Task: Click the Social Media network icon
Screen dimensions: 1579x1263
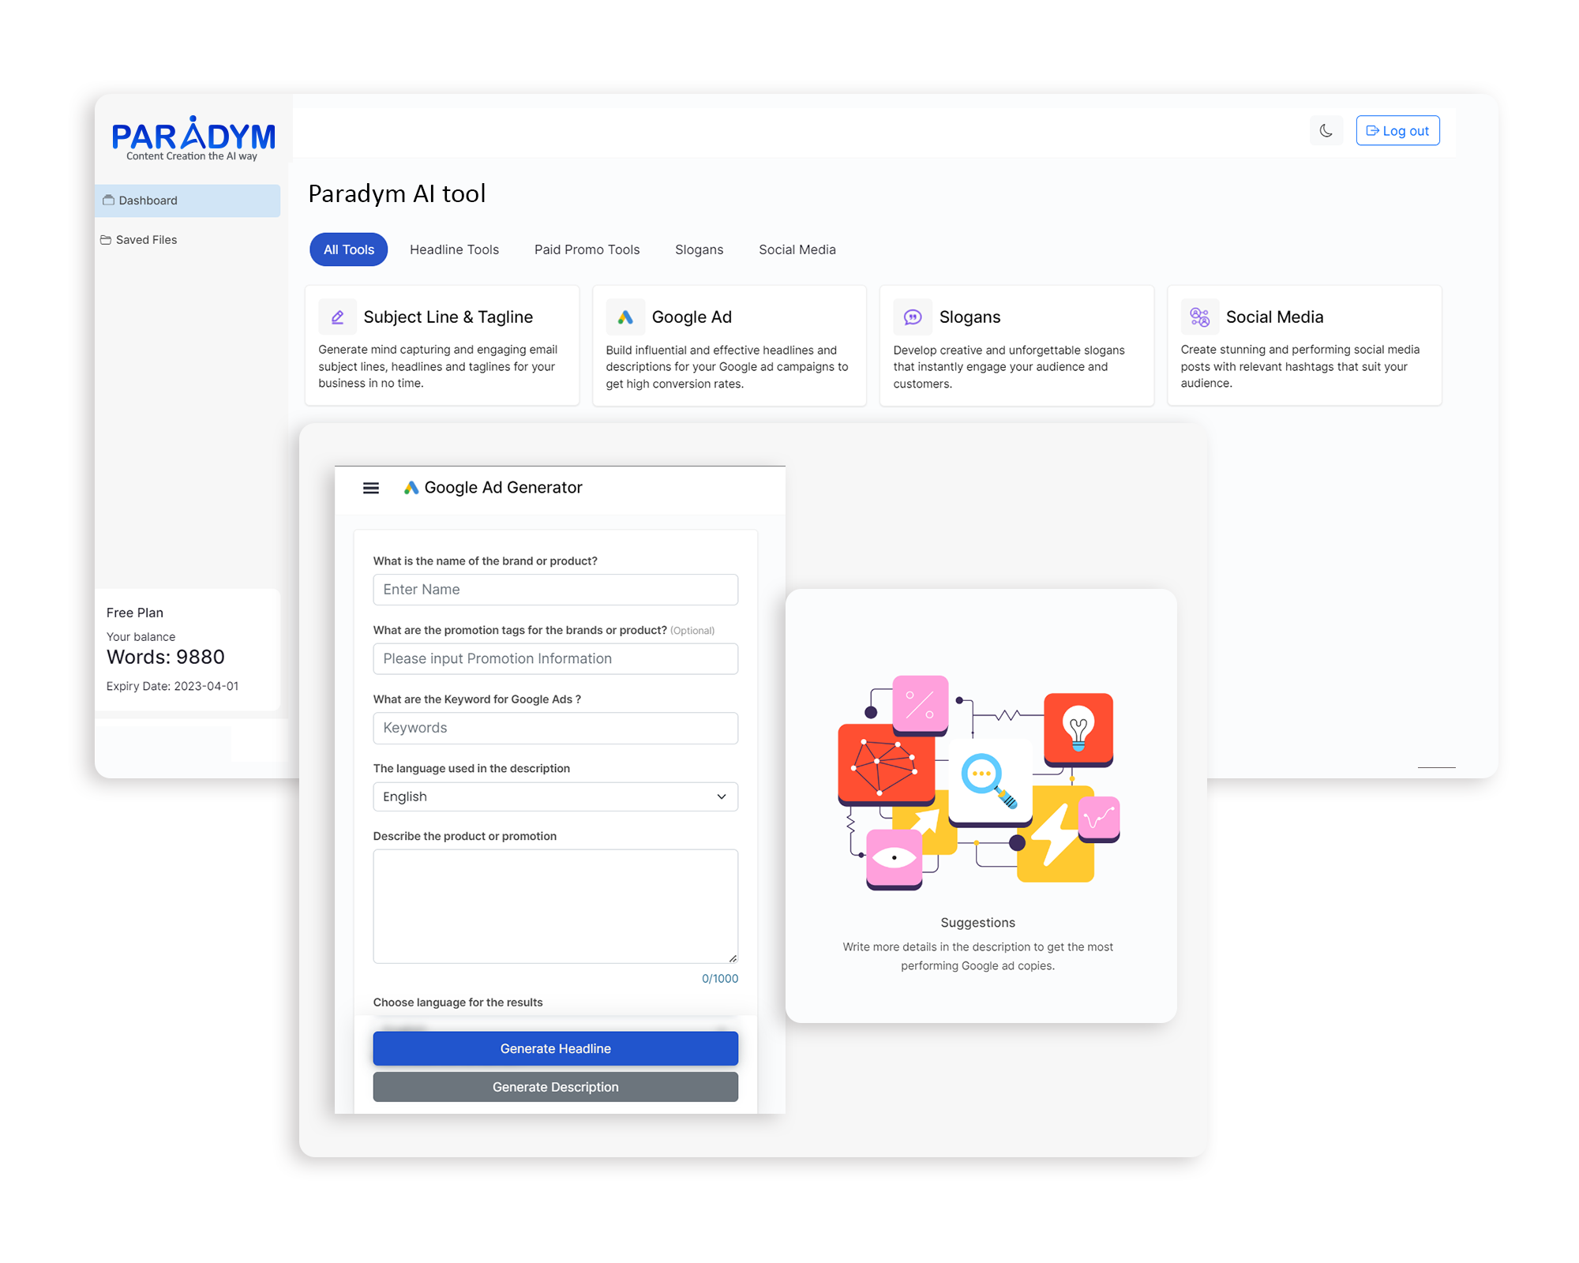Action: click(x=1199, y=316)
